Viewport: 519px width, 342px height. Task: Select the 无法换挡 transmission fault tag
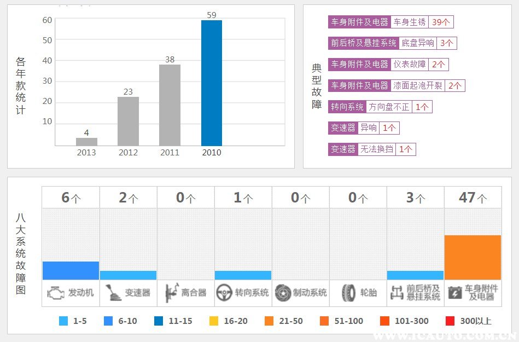[377, 149]
